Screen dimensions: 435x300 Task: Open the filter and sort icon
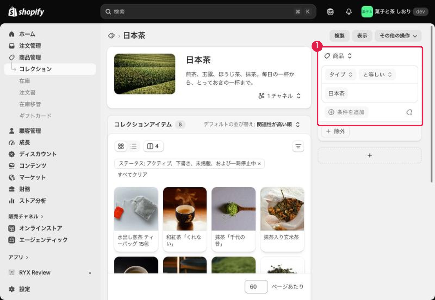tap(298, 146)
